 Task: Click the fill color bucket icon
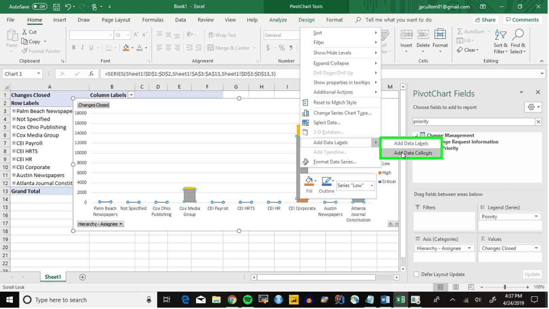126,48
